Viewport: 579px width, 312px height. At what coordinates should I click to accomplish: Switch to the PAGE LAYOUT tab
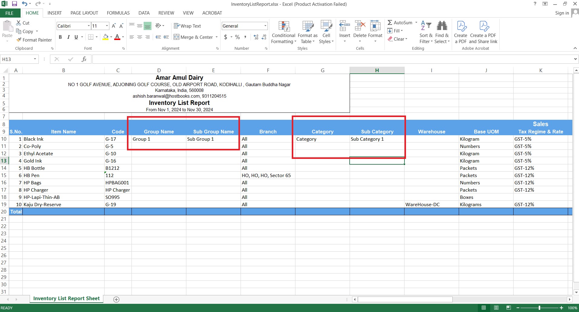(x=84, y=13)
